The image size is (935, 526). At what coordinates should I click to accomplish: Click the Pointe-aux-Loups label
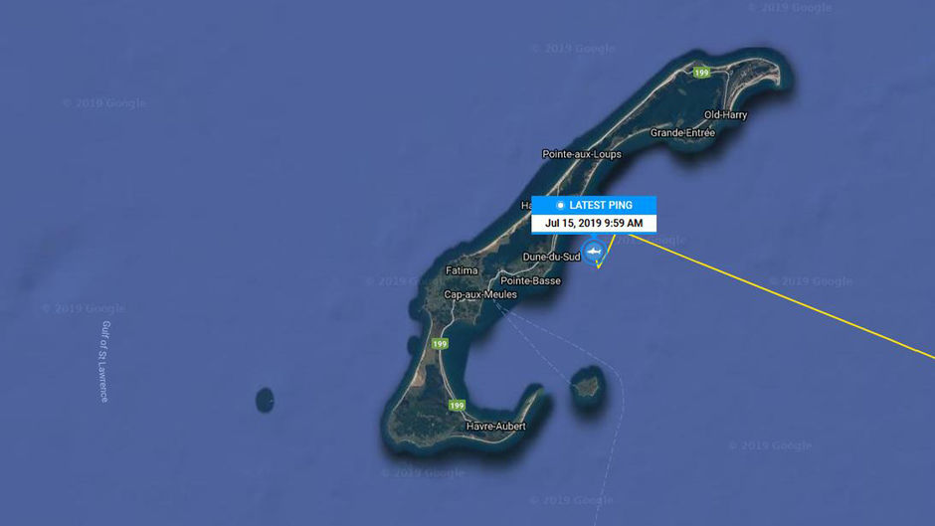(x=582, y=154)
